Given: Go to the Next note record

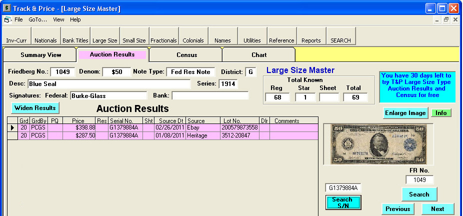Looking at the screenshot, I should pos(437,209).
